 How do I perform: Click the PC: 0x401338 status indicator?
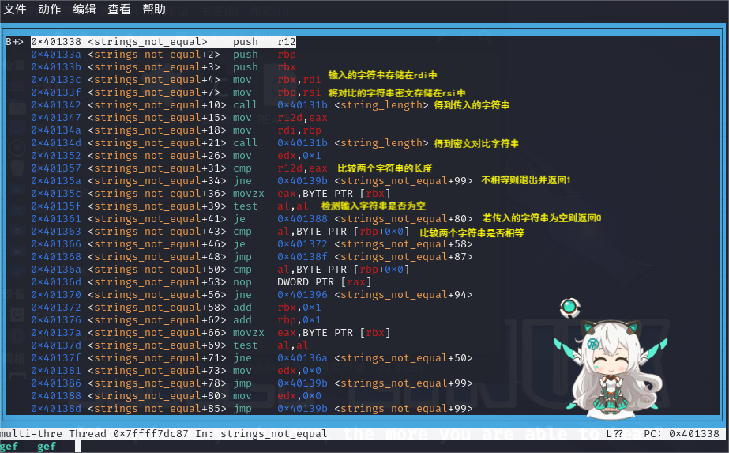[685, 434]
